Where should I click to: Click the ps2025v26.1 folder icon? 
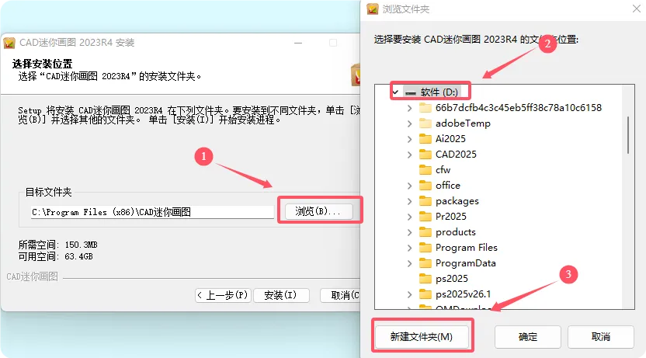[425, 294]
